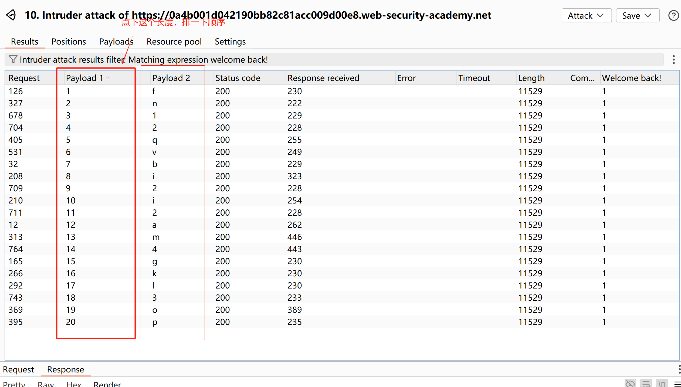
Task: Open the filter bar three-dot menu
Action: [x=674, y=59]
